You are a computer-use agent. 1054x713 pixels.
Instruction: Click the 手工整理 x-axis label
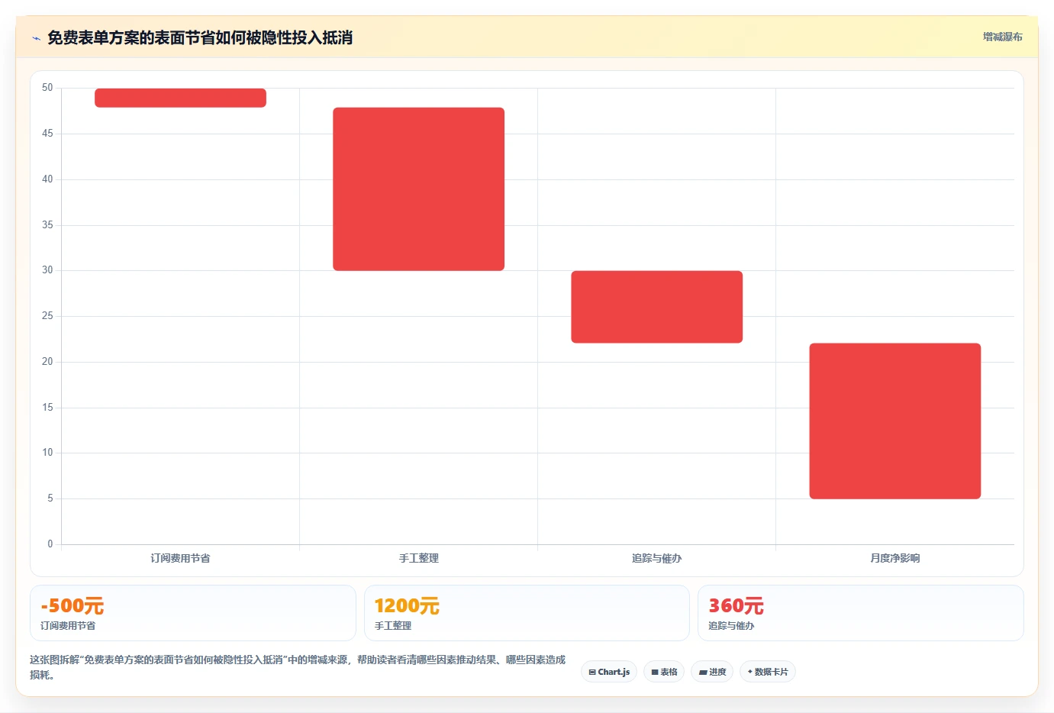[418, 558]
